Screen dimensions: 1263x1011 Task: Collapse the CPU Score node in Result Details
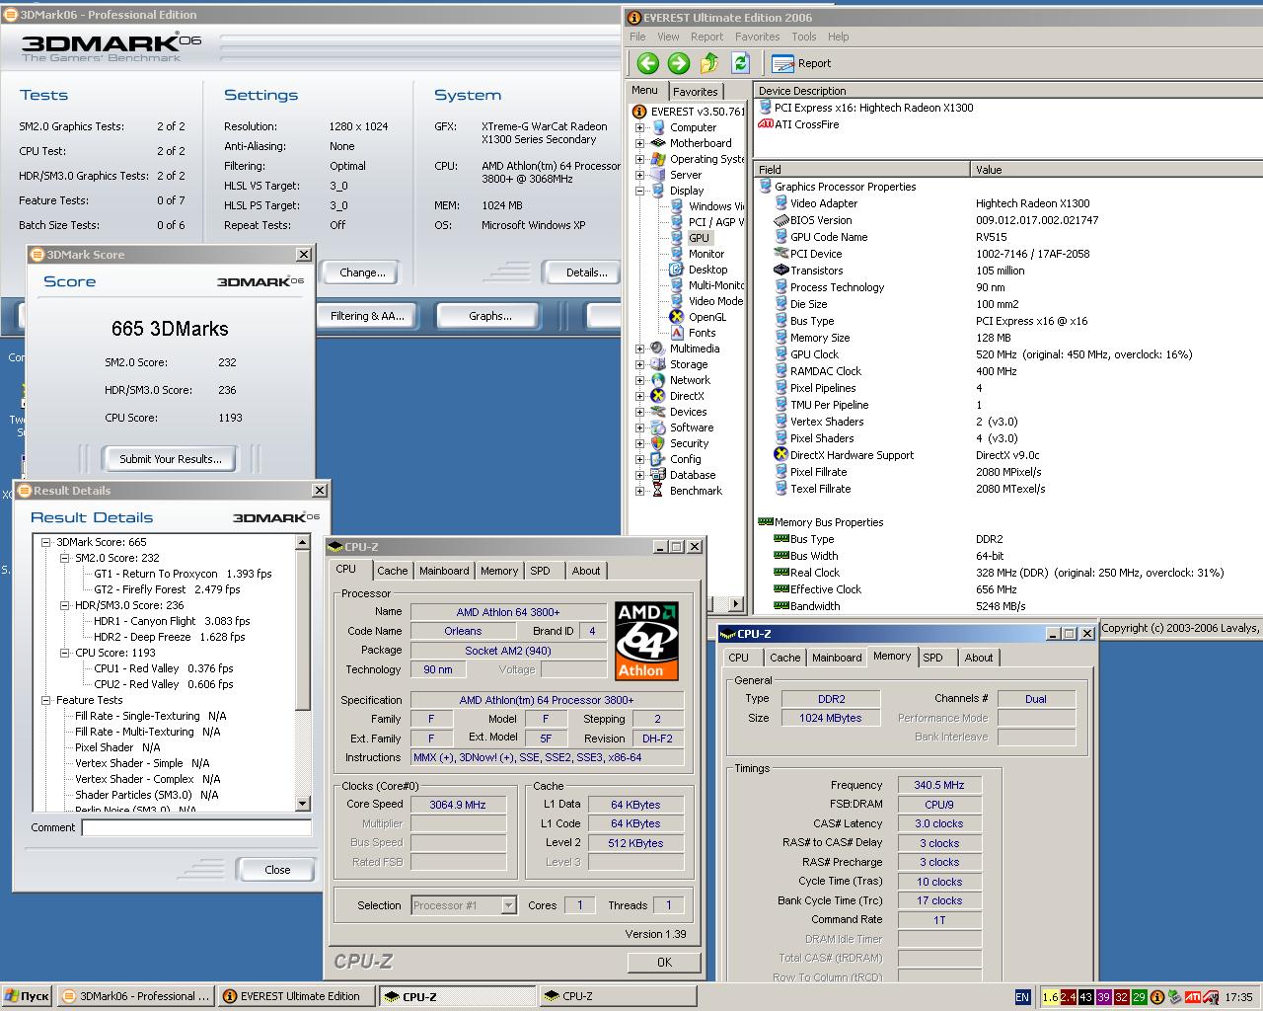pyautogui.click(x=65, y=653)
